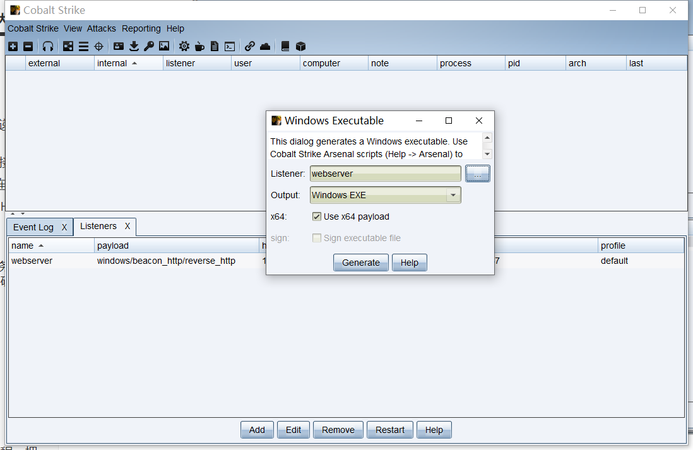Open the Reporting menu

[141, 28]
